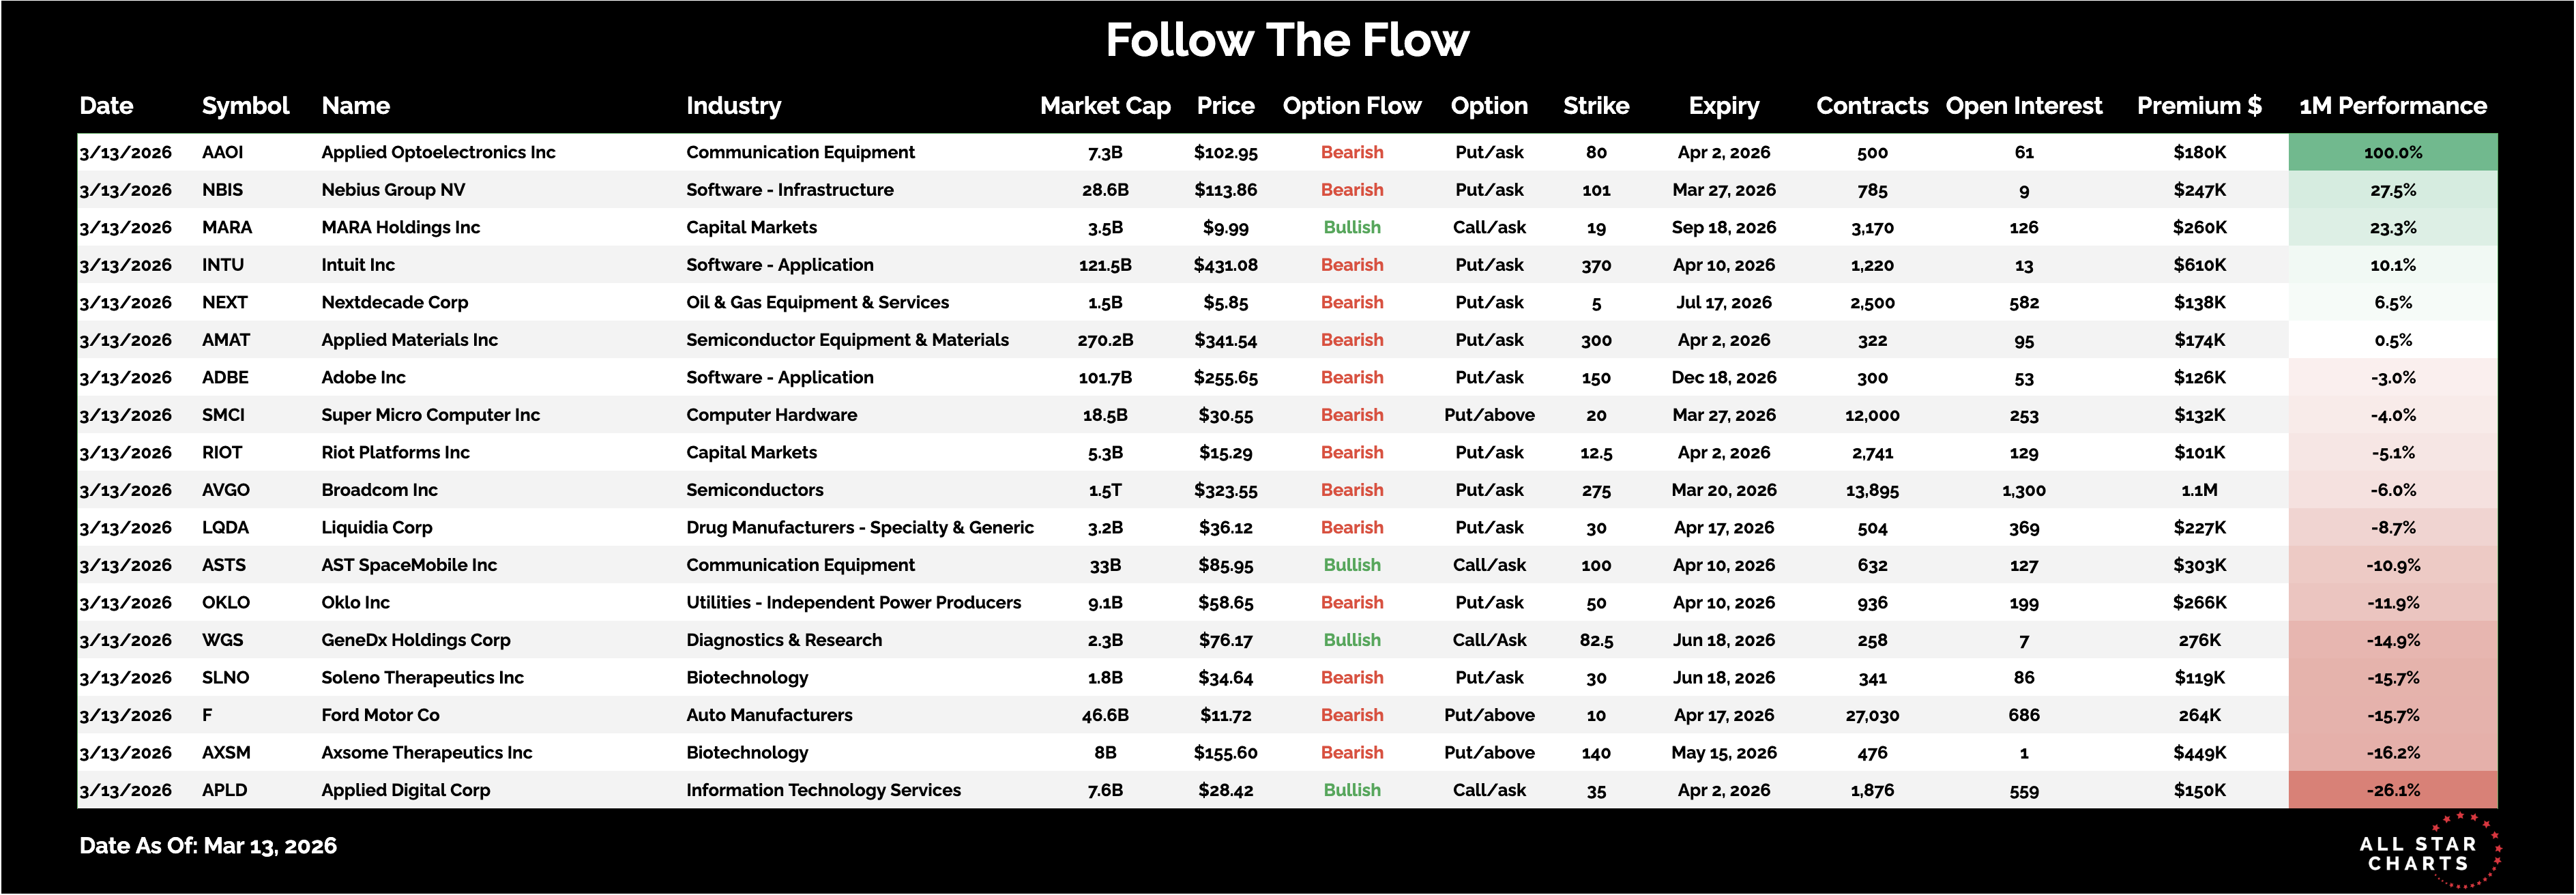Click the INTU price $431.08
This screenshot has width=2576, height=895.
coord(1225,265)
